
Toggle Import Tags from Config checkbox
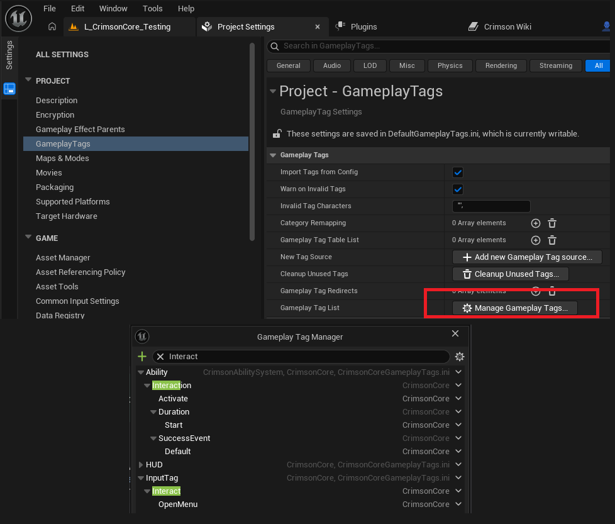[458, 172]
